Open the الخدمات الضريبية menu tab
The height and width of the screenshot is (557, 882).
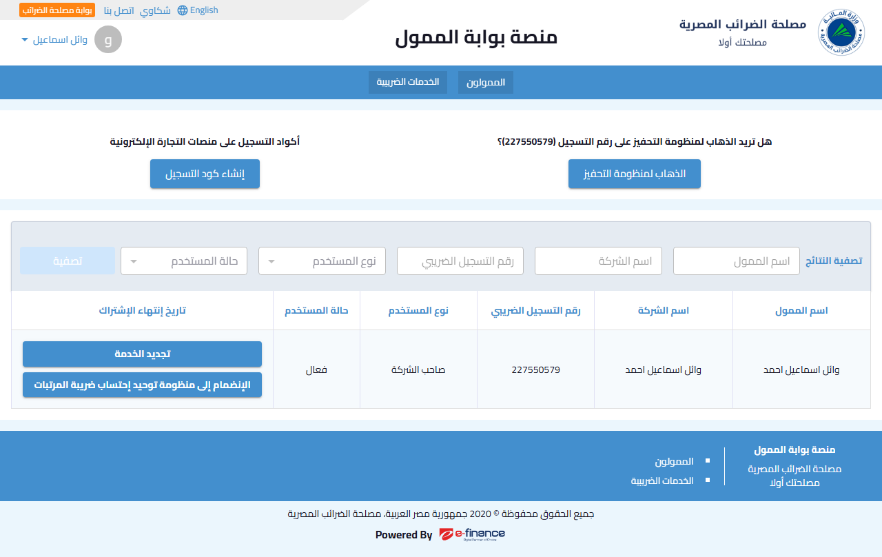(x=408, y=82)
